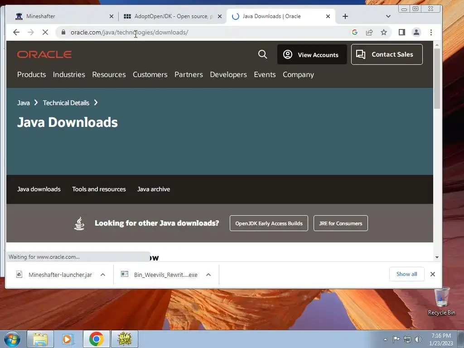Select the Java archive tab
Image resolution: width=464 pixels, height=348 pixels.
pyautogui.click(x=154, y=189)
